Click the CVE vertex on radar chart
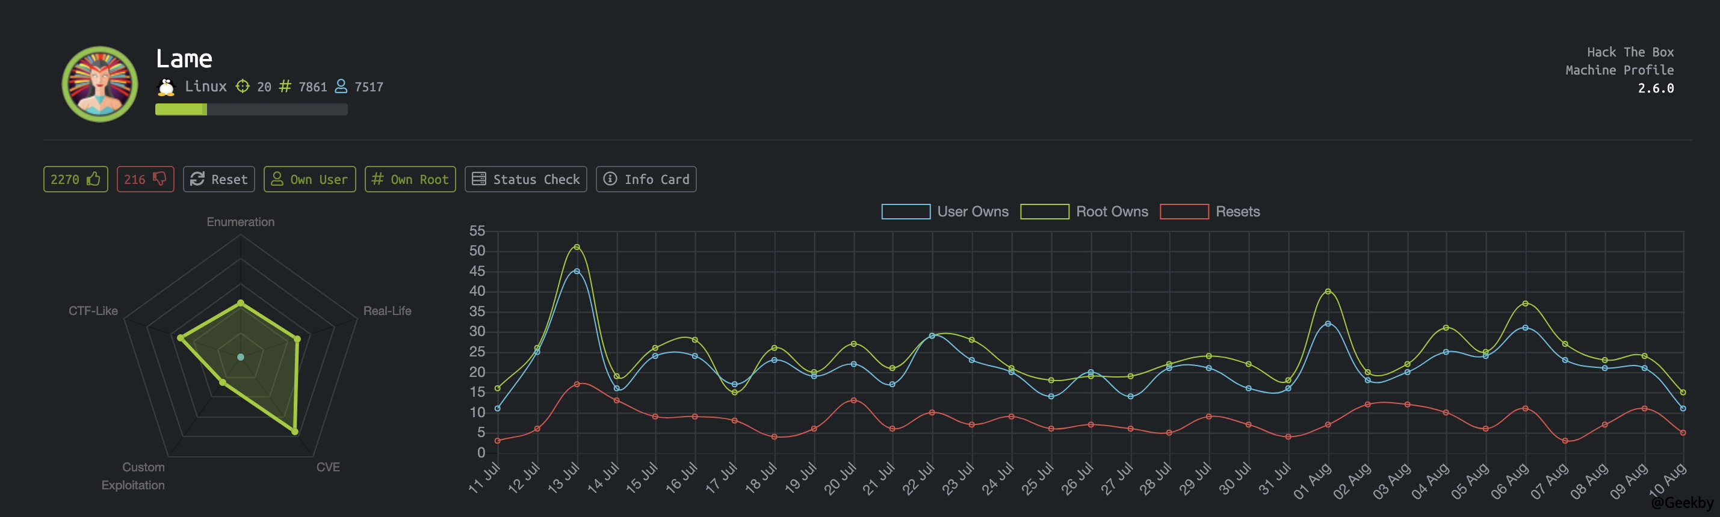The image size is (1720, 517). (294, 432)
